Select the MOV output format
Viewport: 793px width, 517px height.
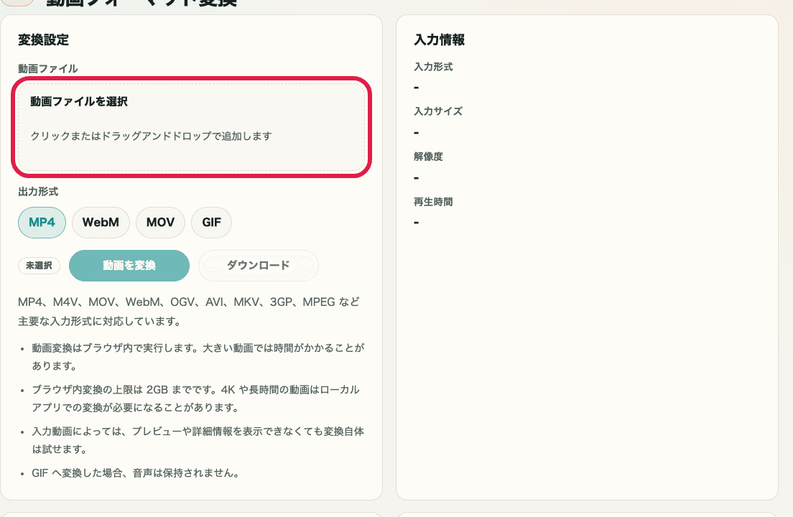coord(159,223)
